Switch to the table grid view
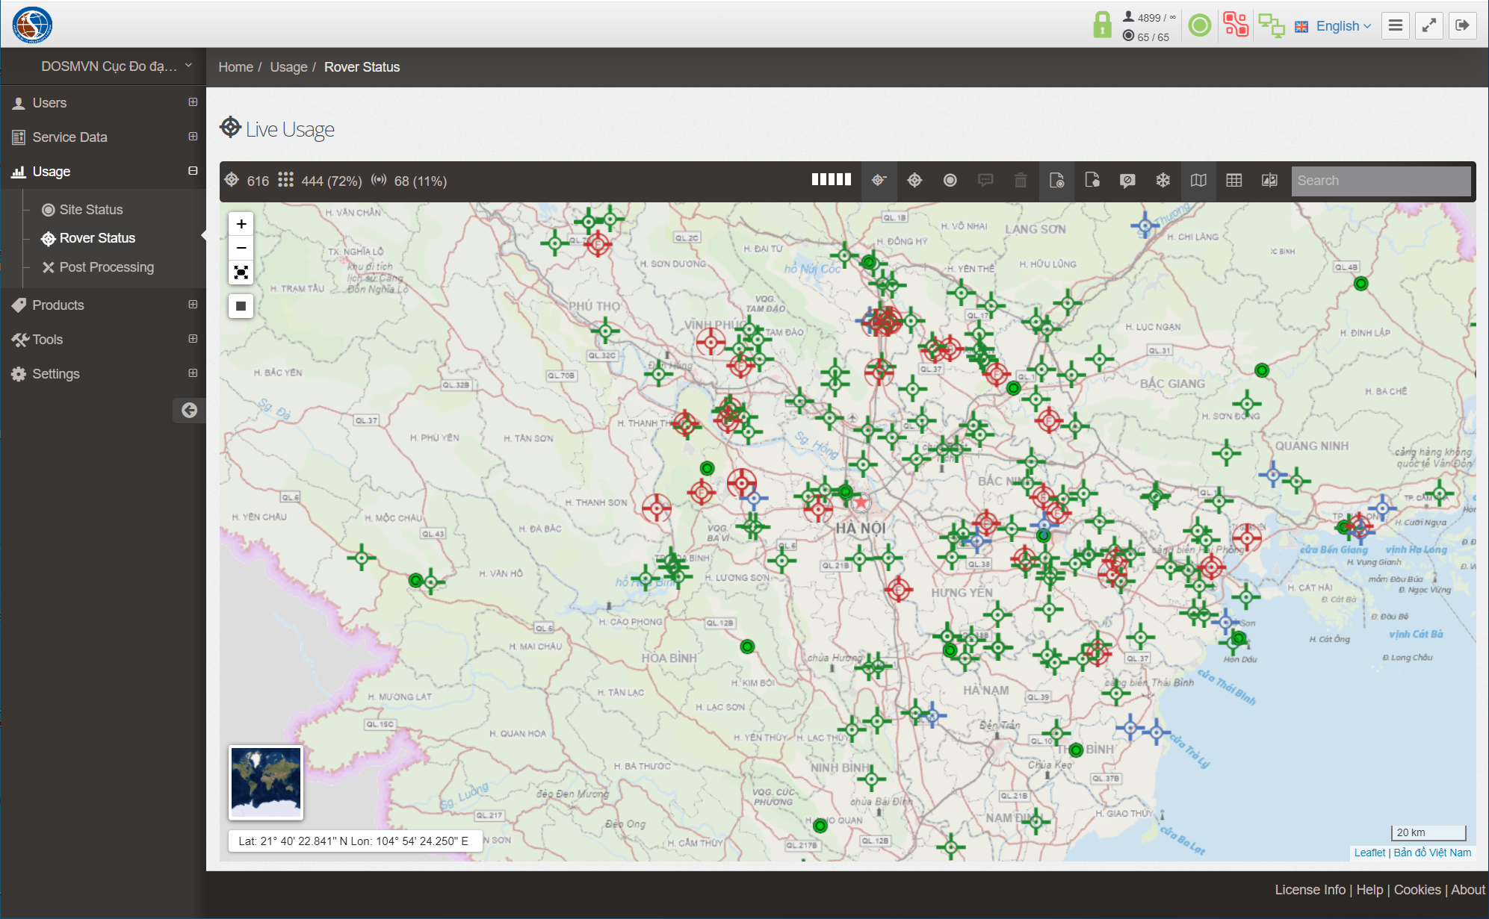This screenshot has width=1489, height=919. pyautogui.click(x=1233, y=180)
